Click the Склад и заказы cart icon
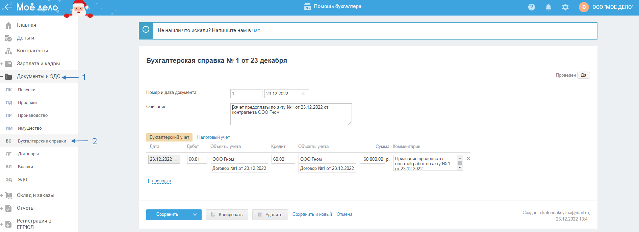 coord(8,195)
